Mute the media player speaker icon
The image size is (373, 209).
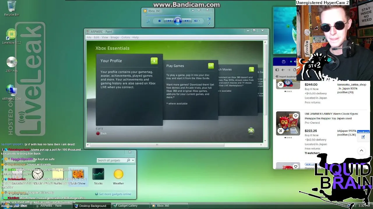click(x=196, y=21)
